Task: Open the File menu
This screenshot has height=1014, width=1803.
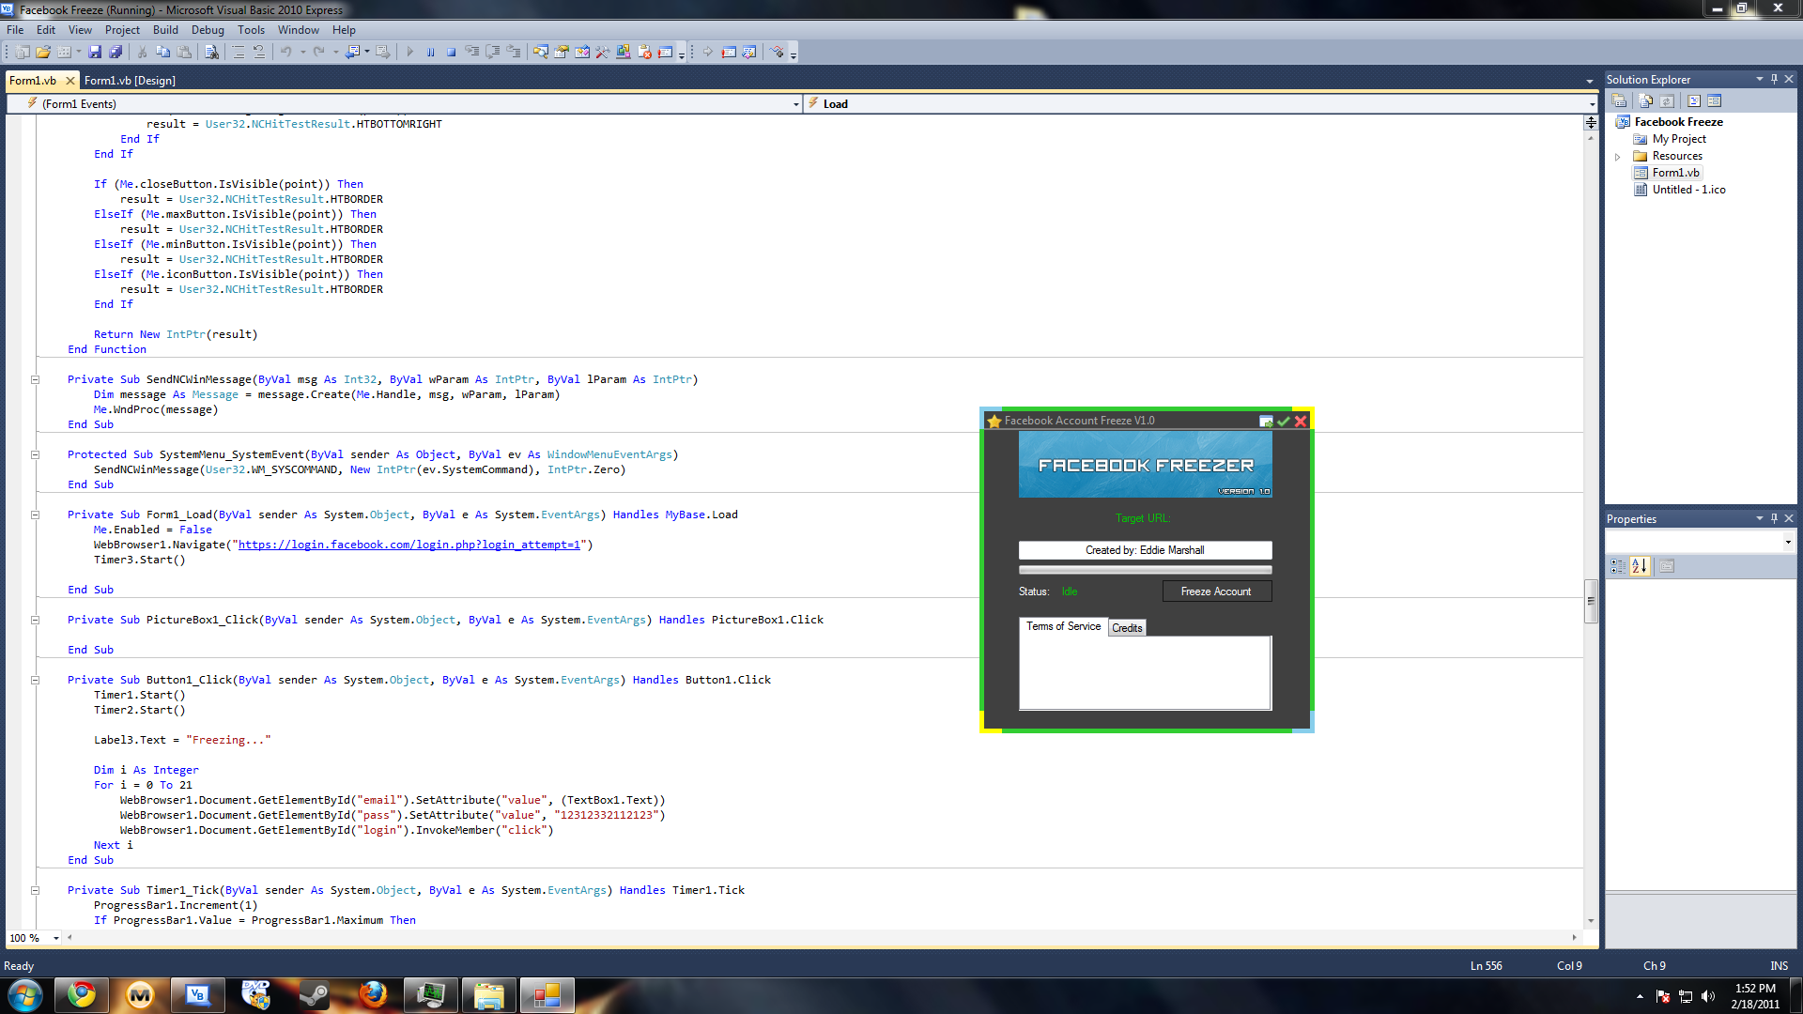Action: [x=15, y=30]
